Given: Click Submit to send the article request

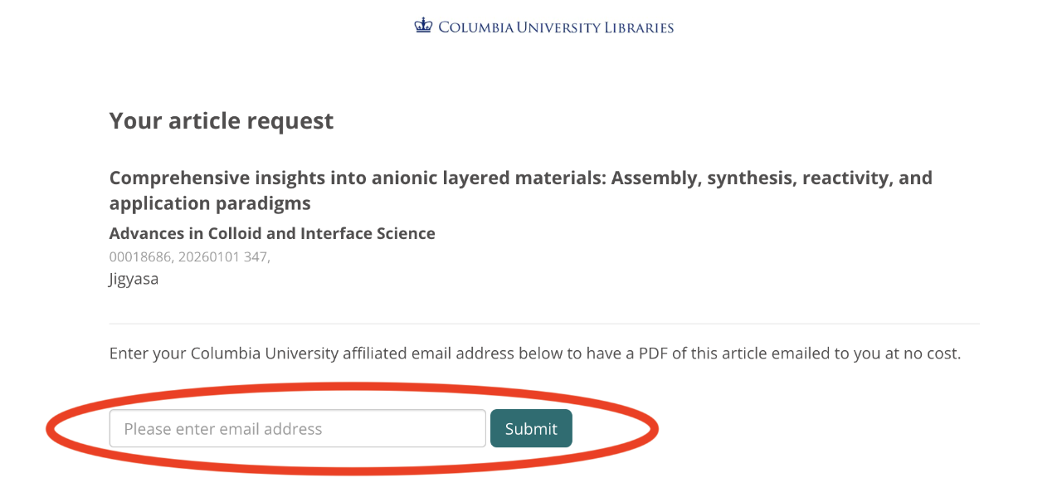Looking at the screenshot, I should 530,428.
